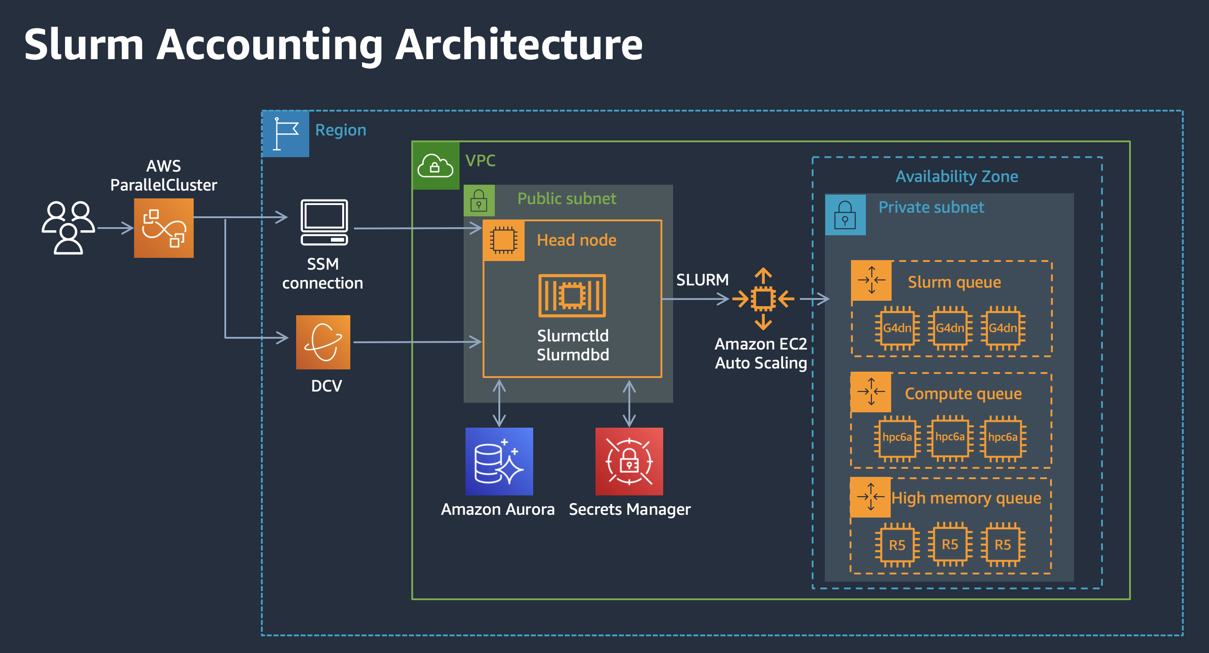This screenshot has width=1209, height=653.
Task: Click the users group icon
Action: (69, 228)
